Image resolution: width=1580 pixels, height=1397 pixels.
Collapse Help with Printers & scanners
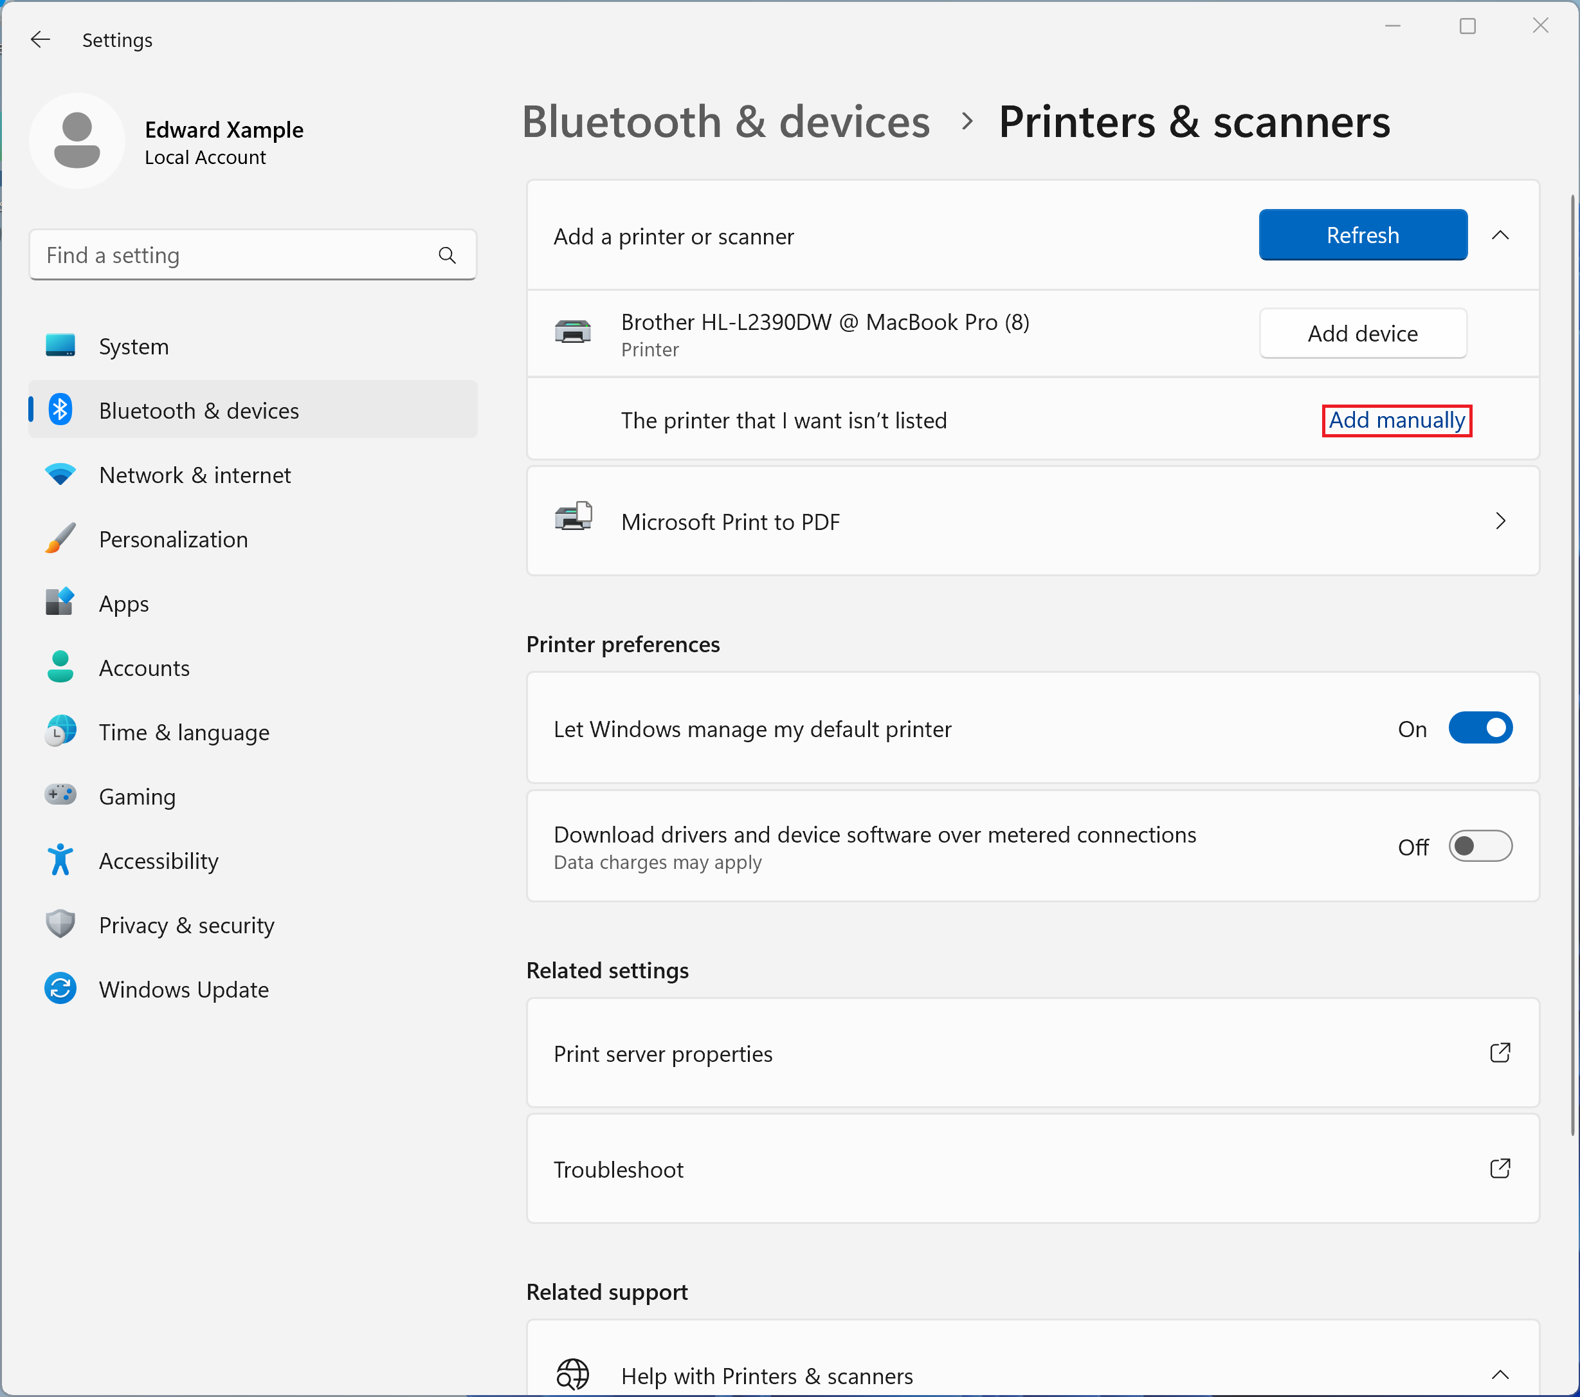[1500, 1374]
